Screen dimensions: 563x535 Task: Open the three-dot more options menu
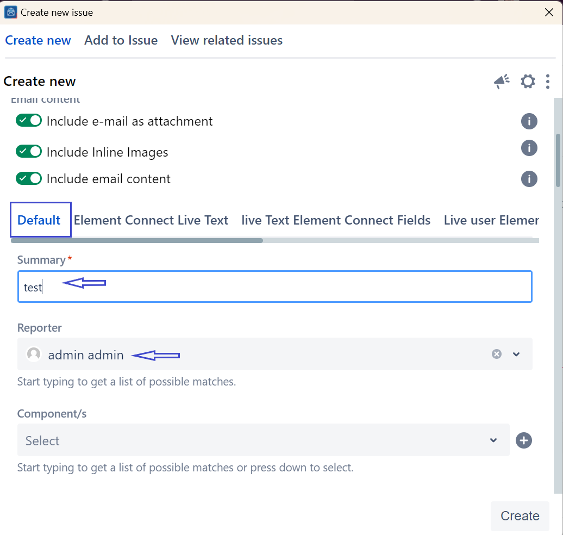[x=547, y=82]
